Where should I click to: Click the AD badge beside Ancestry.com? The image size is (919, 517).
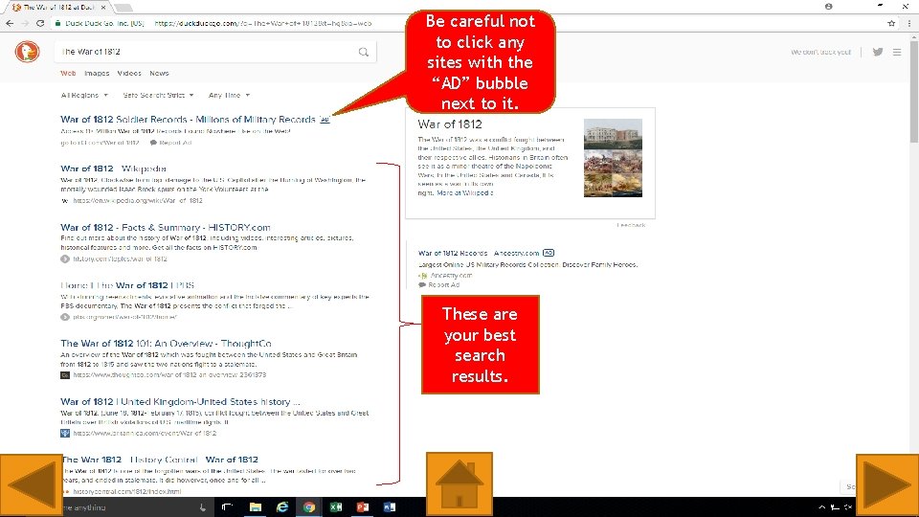click(x=548, y=253)
